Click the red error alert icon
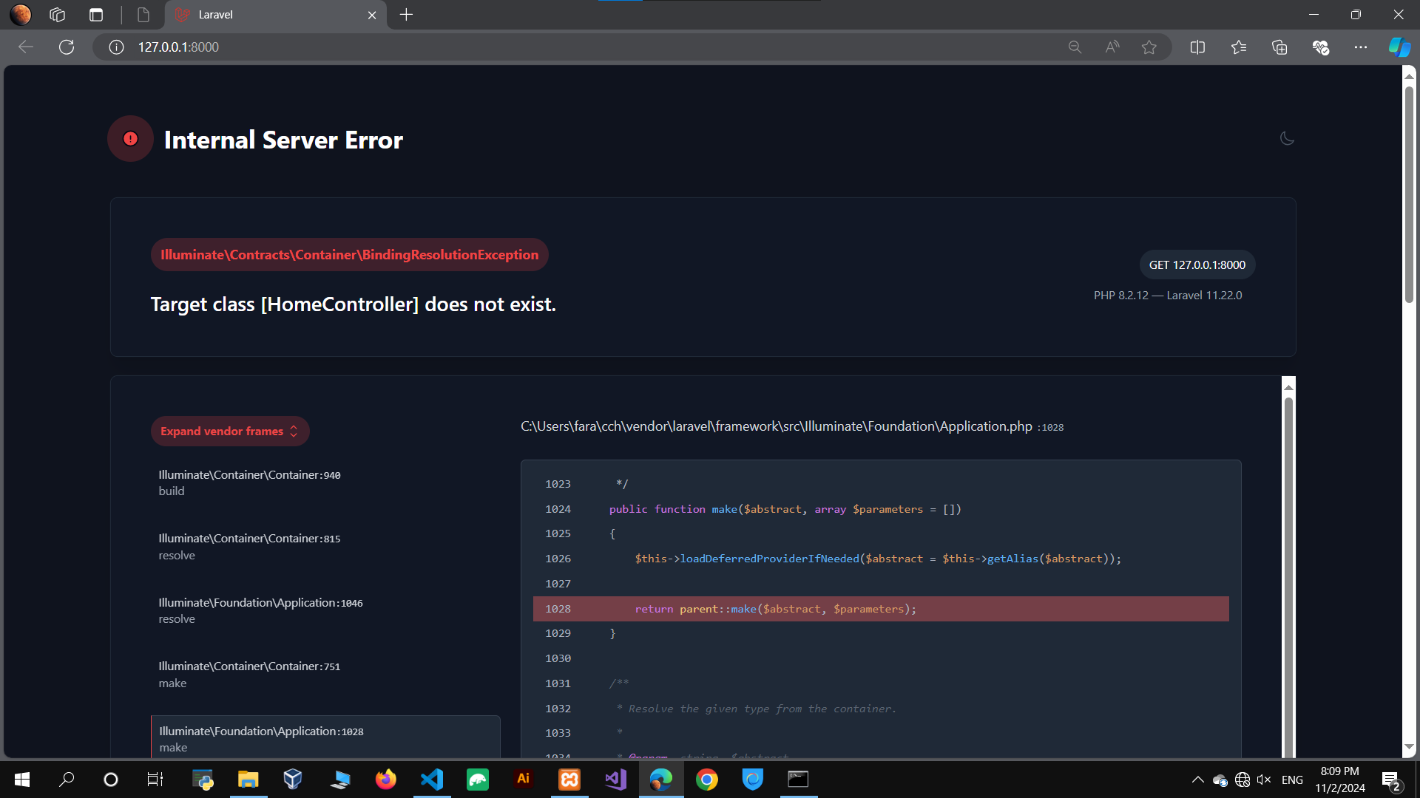The image size is (1420, 798). 130,138
